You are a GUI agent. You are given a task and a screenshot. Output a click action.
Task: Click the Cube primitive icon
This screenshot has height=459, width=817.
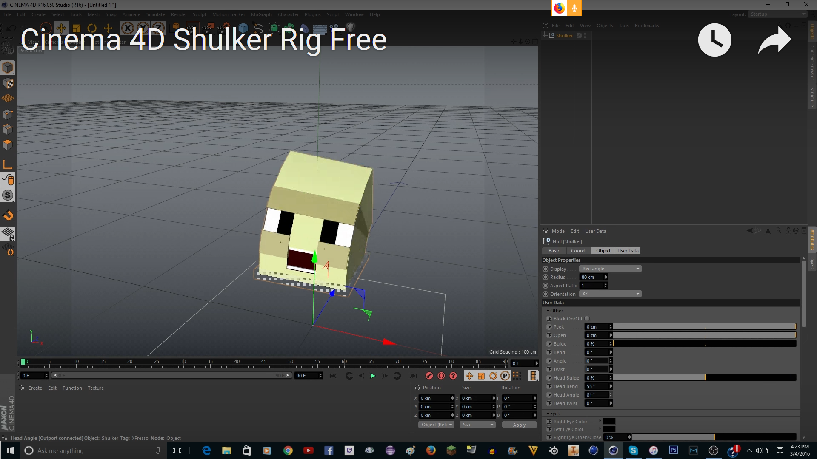(243, 28)
